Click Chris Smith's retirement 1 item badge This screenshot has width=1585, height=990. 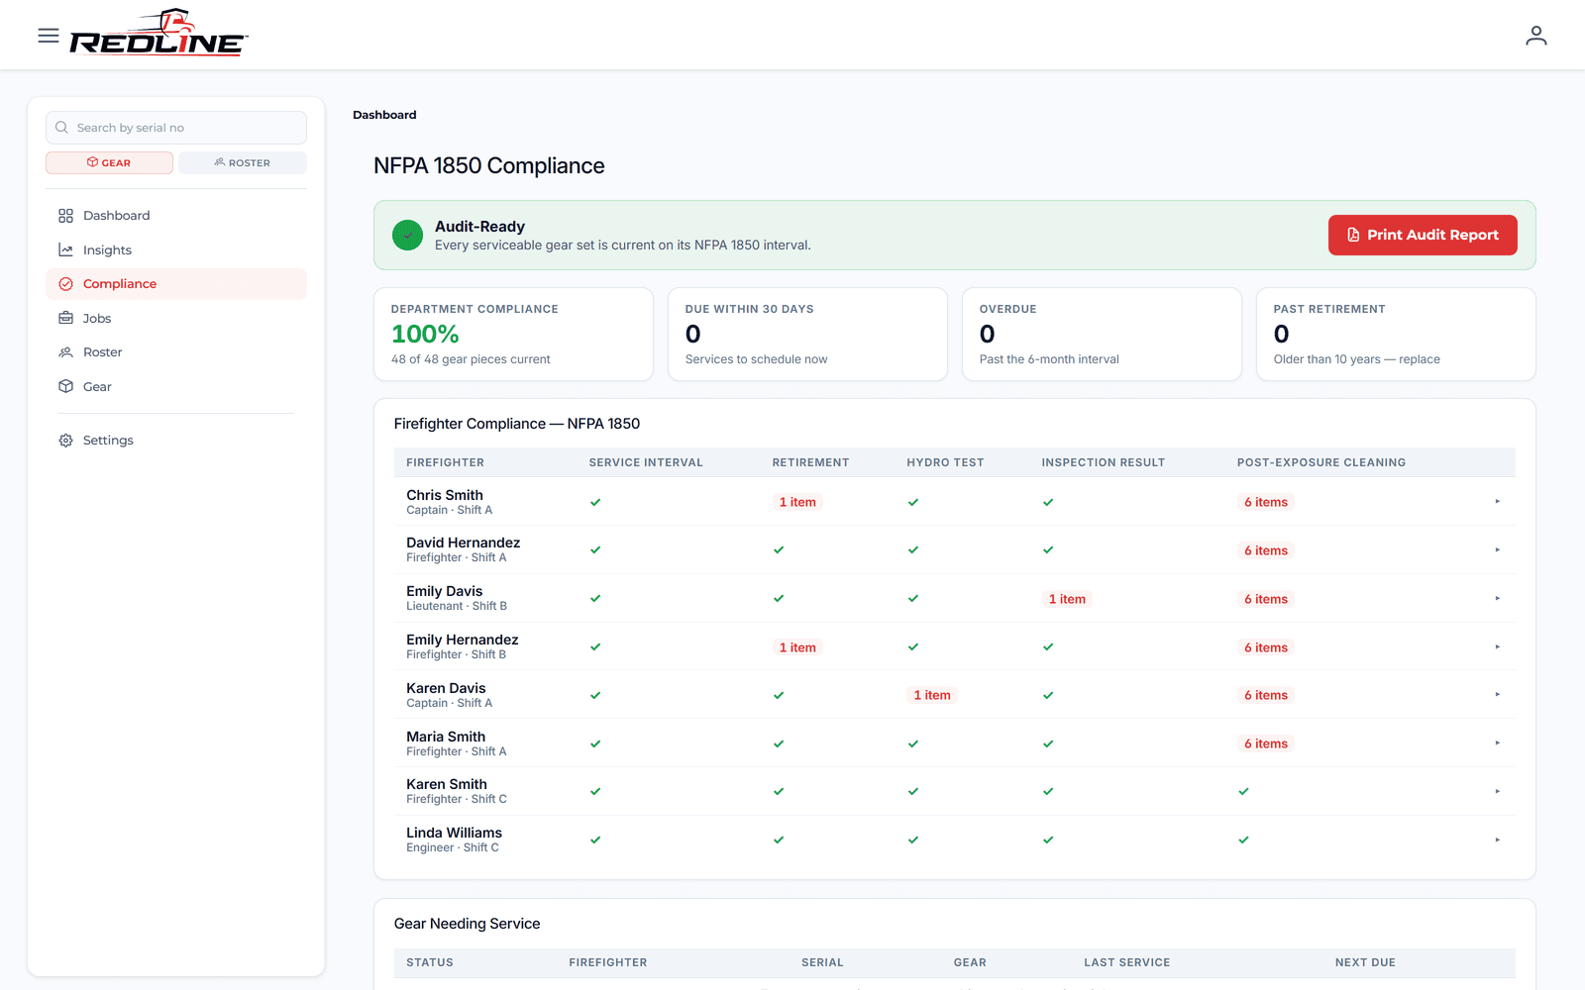tap(797, 502)
